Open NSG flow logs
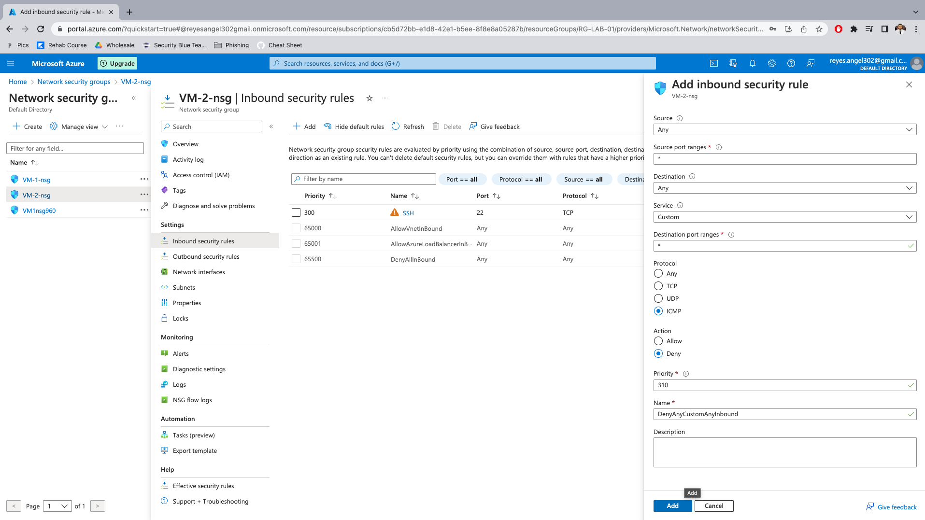The image size is (925, 520). pyautogui.click(x=192, y=400)
